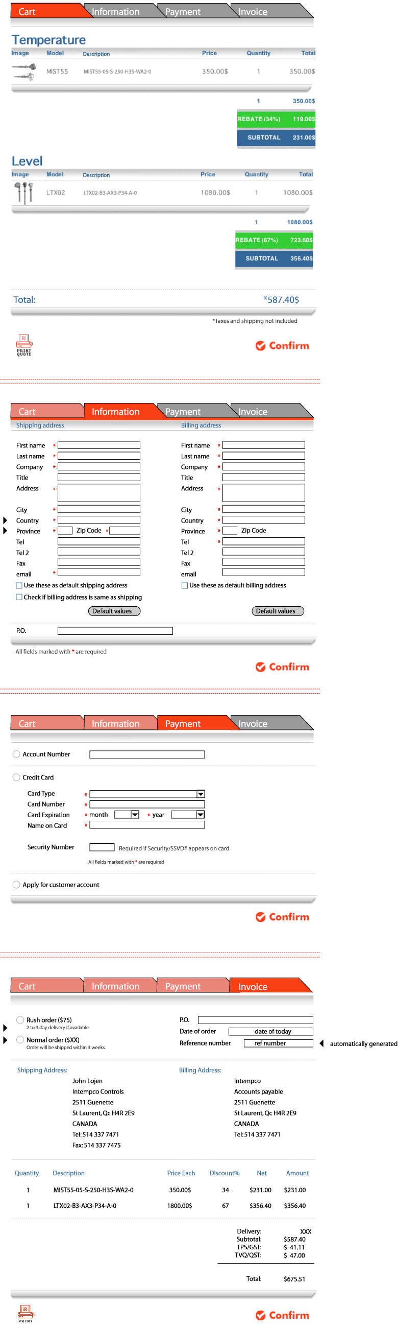Click shipping Address text area

[99, 492]
